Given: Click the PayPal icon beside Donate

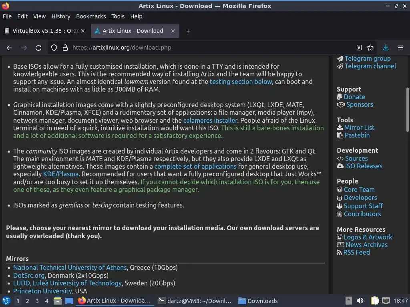Looking at the screenshot, I should point(340,97).
